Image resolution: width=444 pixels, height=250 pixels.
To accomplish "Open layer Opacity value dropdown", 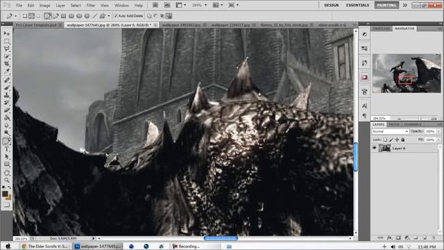I will [x=438, y=131].
